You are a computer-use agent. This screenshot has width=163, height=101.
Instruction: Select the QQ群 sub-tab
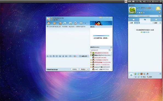click(x=131, y=23)
